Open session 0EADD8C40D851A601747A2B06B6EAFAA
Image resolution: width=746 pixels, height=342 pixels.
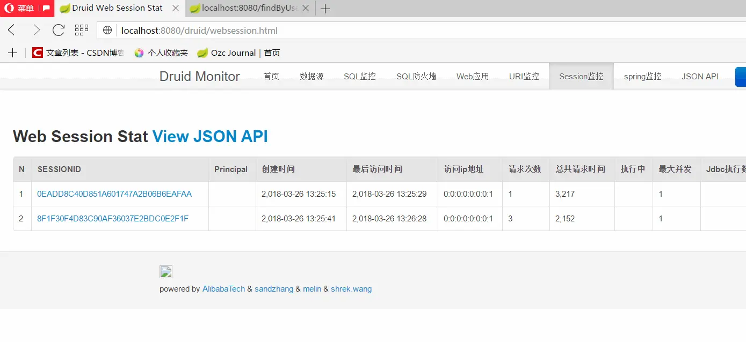pyautogui.click(x=114, y=194)
